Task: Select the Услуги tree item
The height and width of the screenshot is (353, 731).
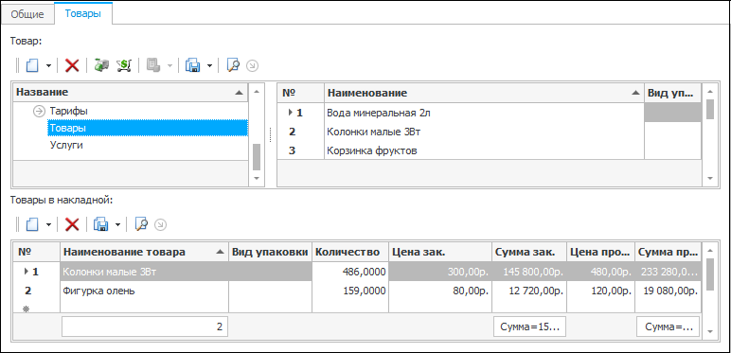Action: coord(66,146)
